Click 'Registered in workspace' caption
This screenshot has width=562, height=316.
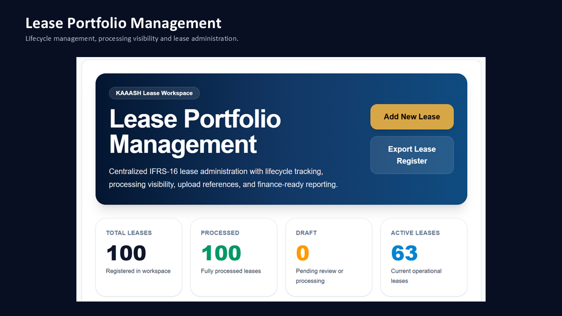point(138,271)
